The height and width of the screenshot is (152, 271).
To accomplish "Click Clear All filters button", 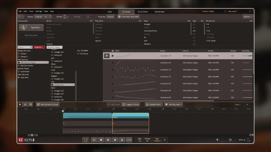I will click(x=39, y=47).
